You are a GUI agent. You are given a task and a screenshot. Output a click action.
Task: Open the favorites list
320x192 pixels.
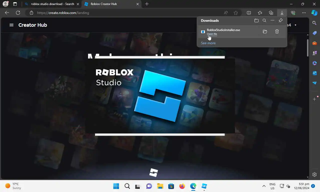point(260,13)
